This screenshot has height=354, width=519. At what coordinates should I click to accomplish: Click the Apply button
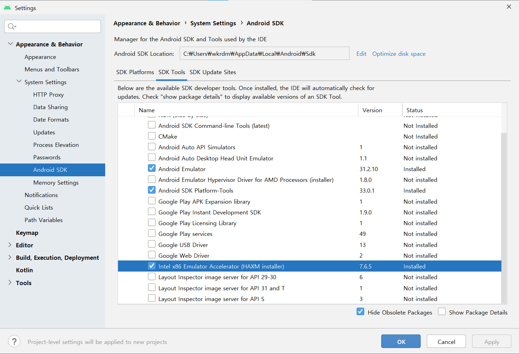pos(492,341)
